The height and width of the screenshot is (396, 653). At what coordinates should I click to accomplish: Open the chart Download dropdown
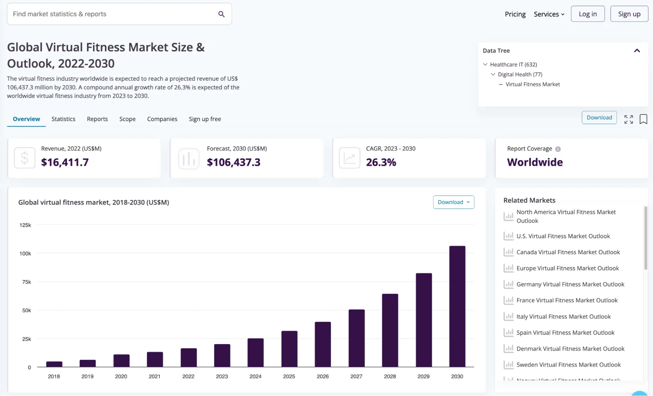(x=453, y=202)
